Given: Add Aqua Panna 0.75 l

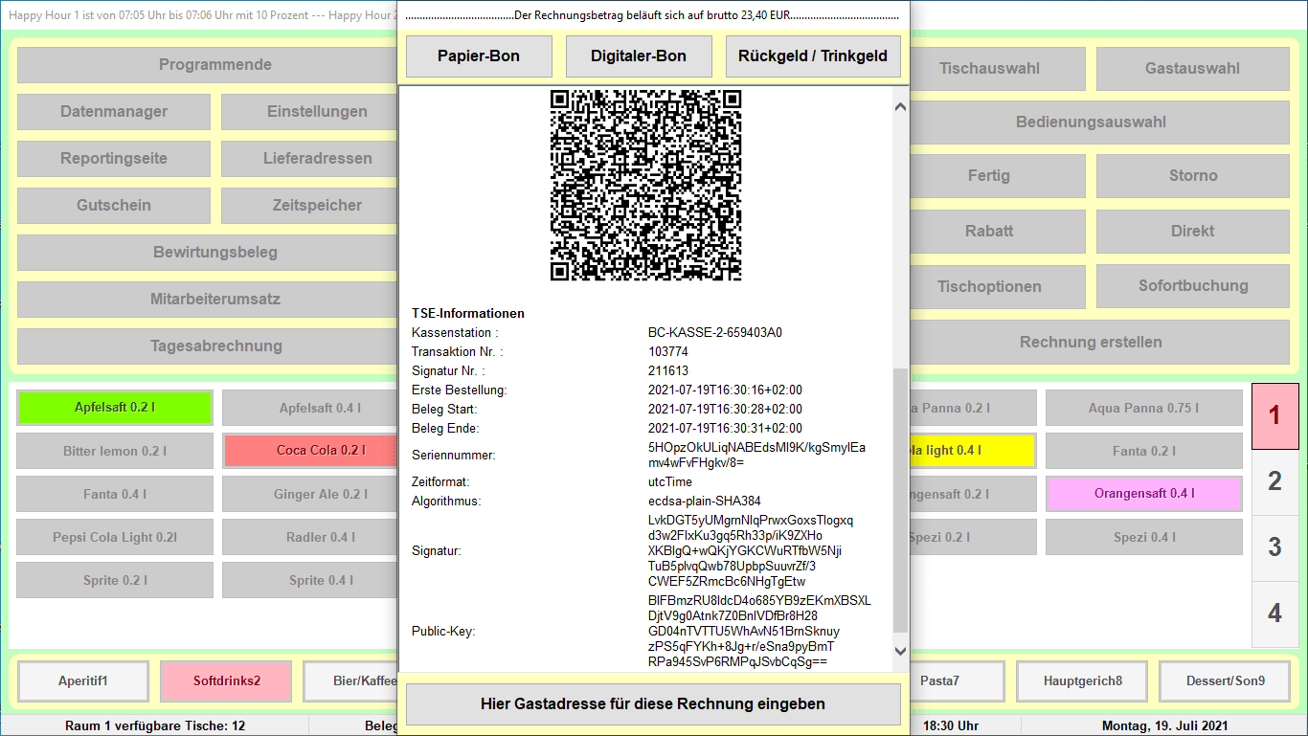Looking at the screenshot, I should (1144, 409).
